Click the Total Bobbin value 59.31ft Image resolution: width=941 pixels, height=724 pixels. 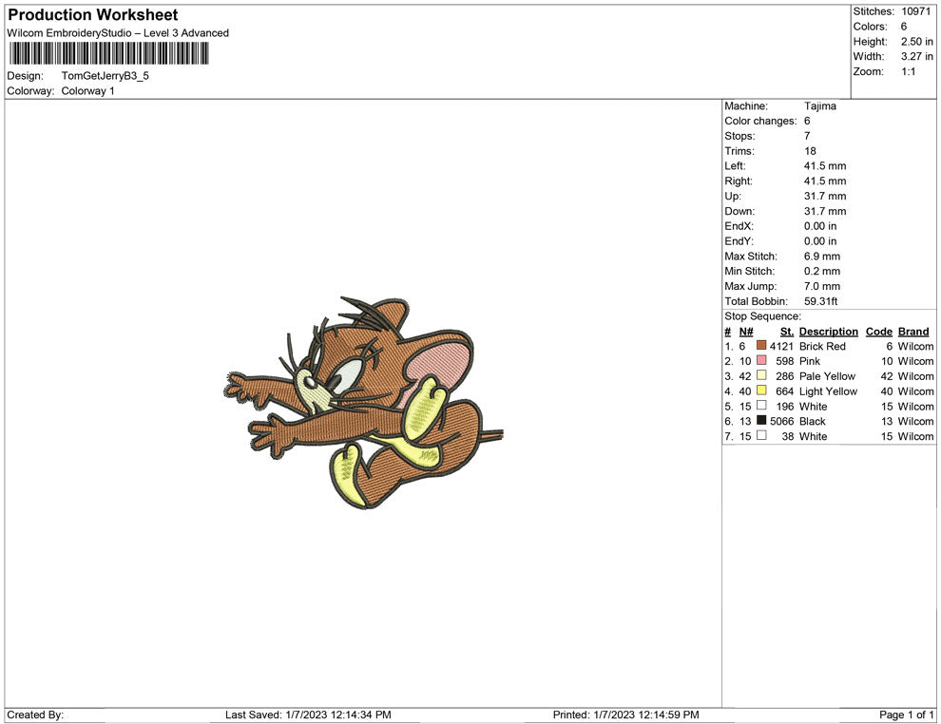(821, 301)
